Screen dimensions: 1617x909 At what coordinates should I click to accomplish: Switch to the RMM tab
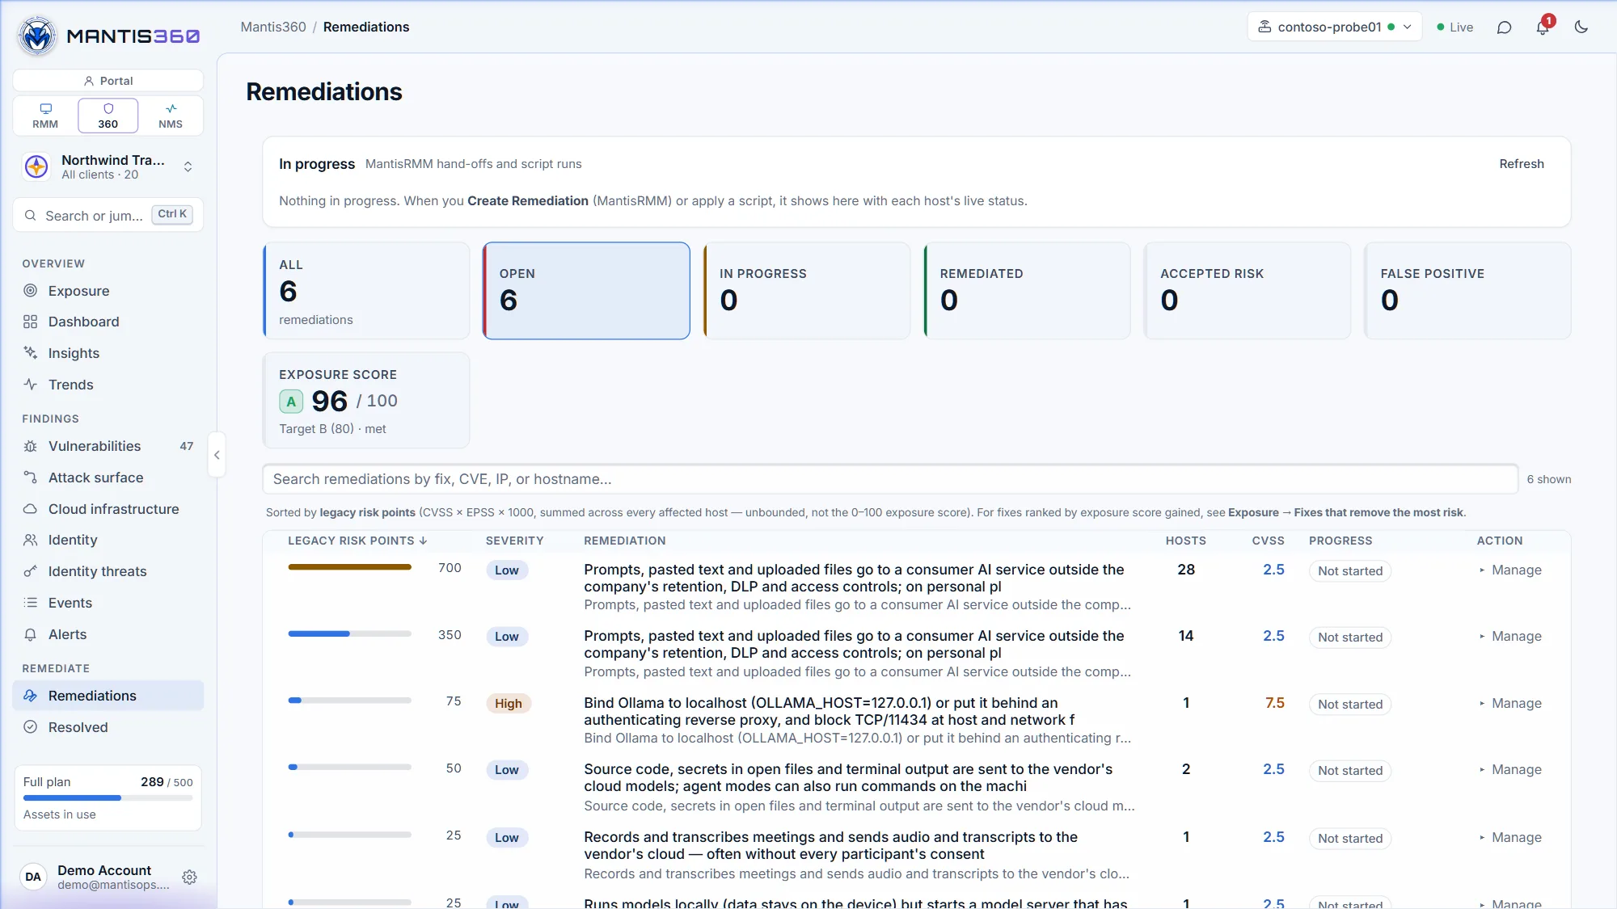pyautogui.click(x=45, y=116)
